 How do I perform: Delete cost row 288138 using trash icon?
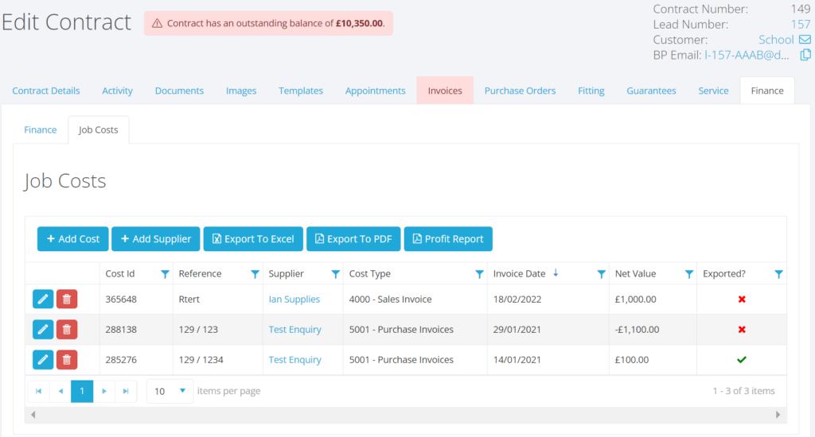67,330
